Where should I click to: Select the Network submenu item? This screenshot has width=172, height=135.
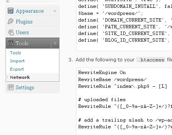pos(20,77)
